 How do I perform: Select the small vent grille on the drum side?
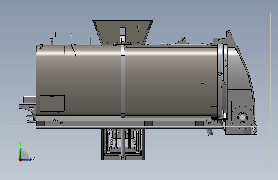pyautogui.click(x=203, y=83)
